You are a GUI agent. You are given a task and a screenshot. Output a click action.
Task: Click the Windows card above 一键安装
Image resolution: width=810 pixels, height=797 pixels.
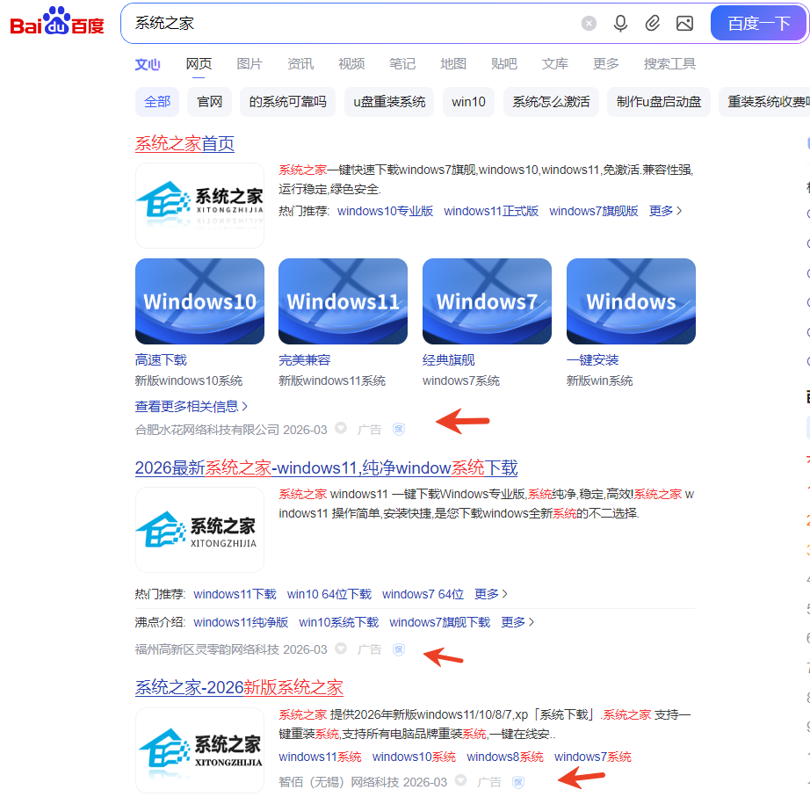pyautogui.click(x=631, y=301)
